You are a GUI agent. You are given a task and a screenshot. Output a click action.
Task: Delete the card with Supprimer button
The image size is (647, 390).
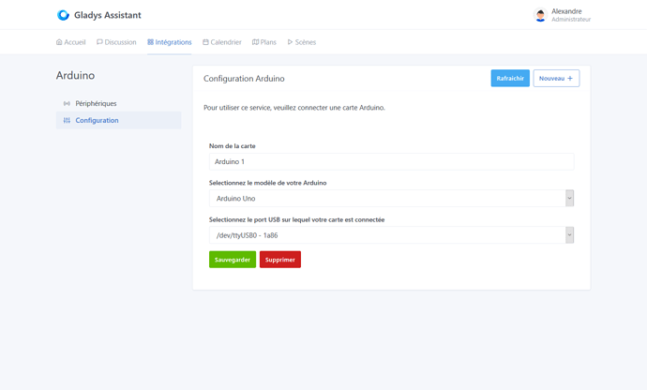click(x=280, y=260)
